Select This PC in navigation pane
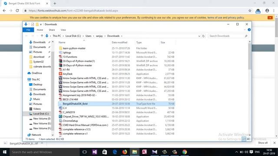The width and height of the screenshot is (278, 156). [36, 80]
